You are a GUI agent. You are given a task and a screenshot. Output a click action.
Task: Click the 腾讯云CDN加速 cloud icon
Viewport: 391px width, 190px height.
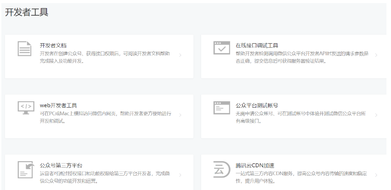tap(221, 169)
